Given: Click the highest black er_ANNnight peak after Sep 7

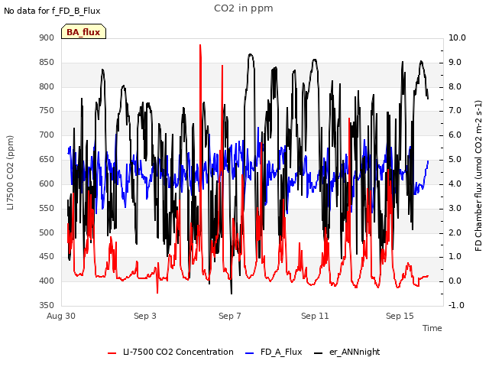Looking at the screenshot, I should tap(251, 54).
